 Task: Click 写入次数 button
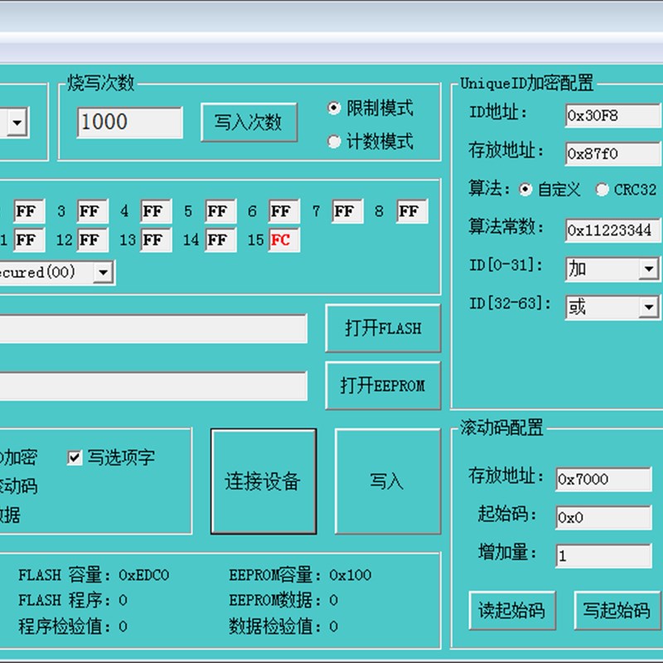[249, 122]
